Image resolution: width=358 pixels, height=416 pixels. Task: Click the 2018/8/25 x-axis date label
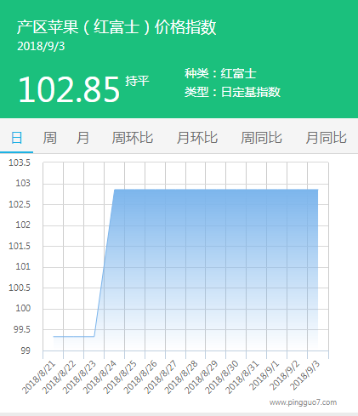tap(121, 377)
